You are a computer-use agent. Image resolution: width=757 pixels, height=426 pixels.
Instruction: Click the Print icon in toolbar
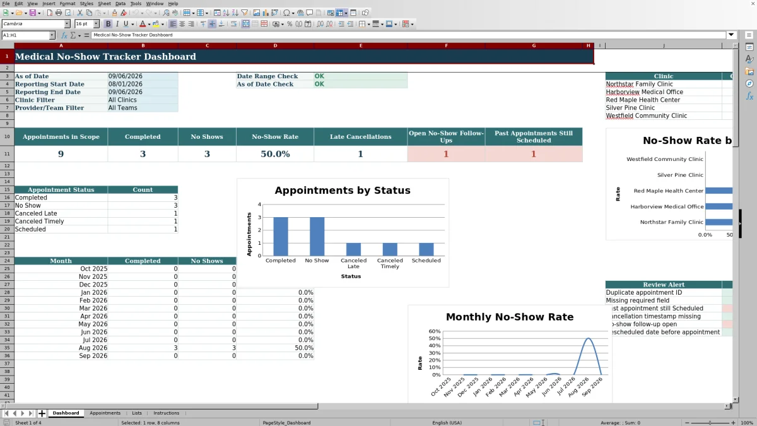(58, 13)
